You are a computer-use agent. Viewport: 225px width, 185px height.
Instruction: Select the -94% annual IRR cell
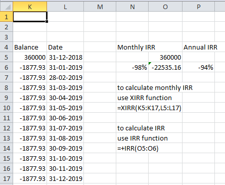[199, 67]
